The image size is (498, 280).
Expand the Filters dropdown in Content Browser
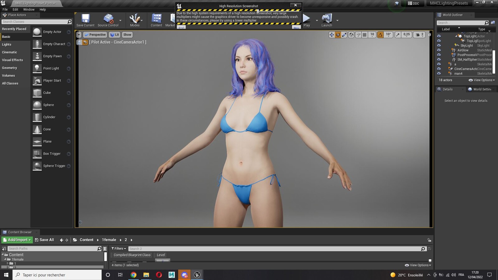pos(119,249)
